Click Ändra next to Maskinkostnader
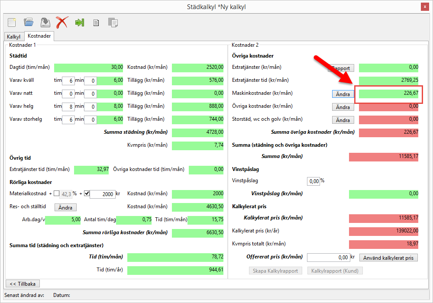Image resolution: width=433 pixels, height=303 pixels. coord(343,94)
